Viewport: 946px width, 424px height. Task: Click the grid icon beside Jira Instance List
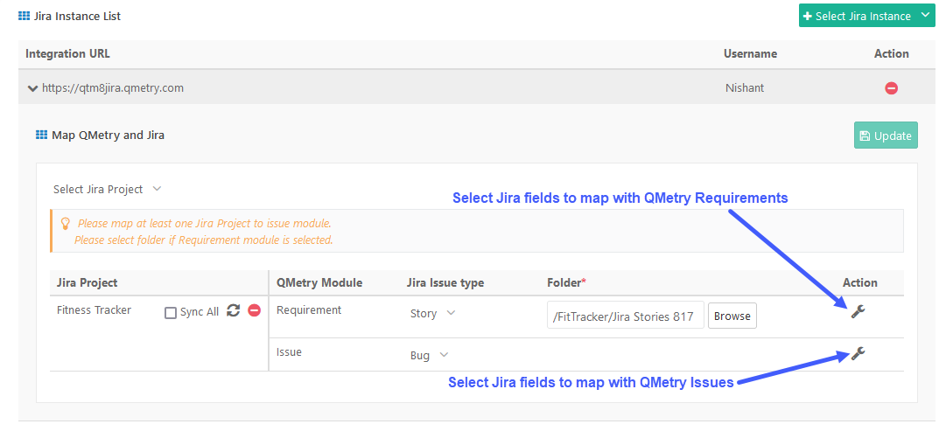click(24, 16)
